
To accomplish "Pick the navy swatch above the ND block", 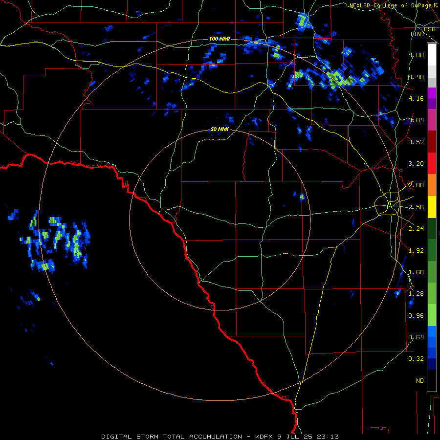I will tap(432, 364).
